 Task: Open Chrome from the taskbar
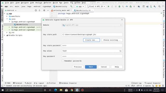coord(72,90)
